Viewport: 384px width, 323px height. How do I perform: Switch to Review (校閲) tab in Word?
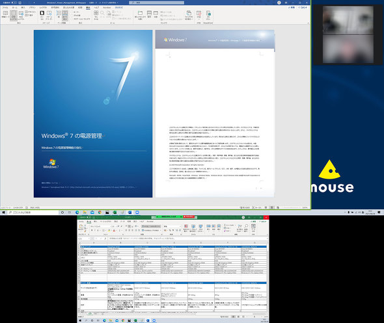coord(80,8)
